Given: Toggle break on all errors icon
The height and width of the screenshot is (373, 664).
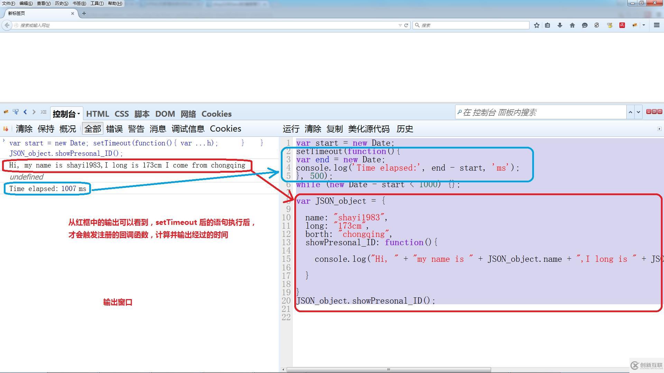Looking at the screenshot, I should coord(6,129).
